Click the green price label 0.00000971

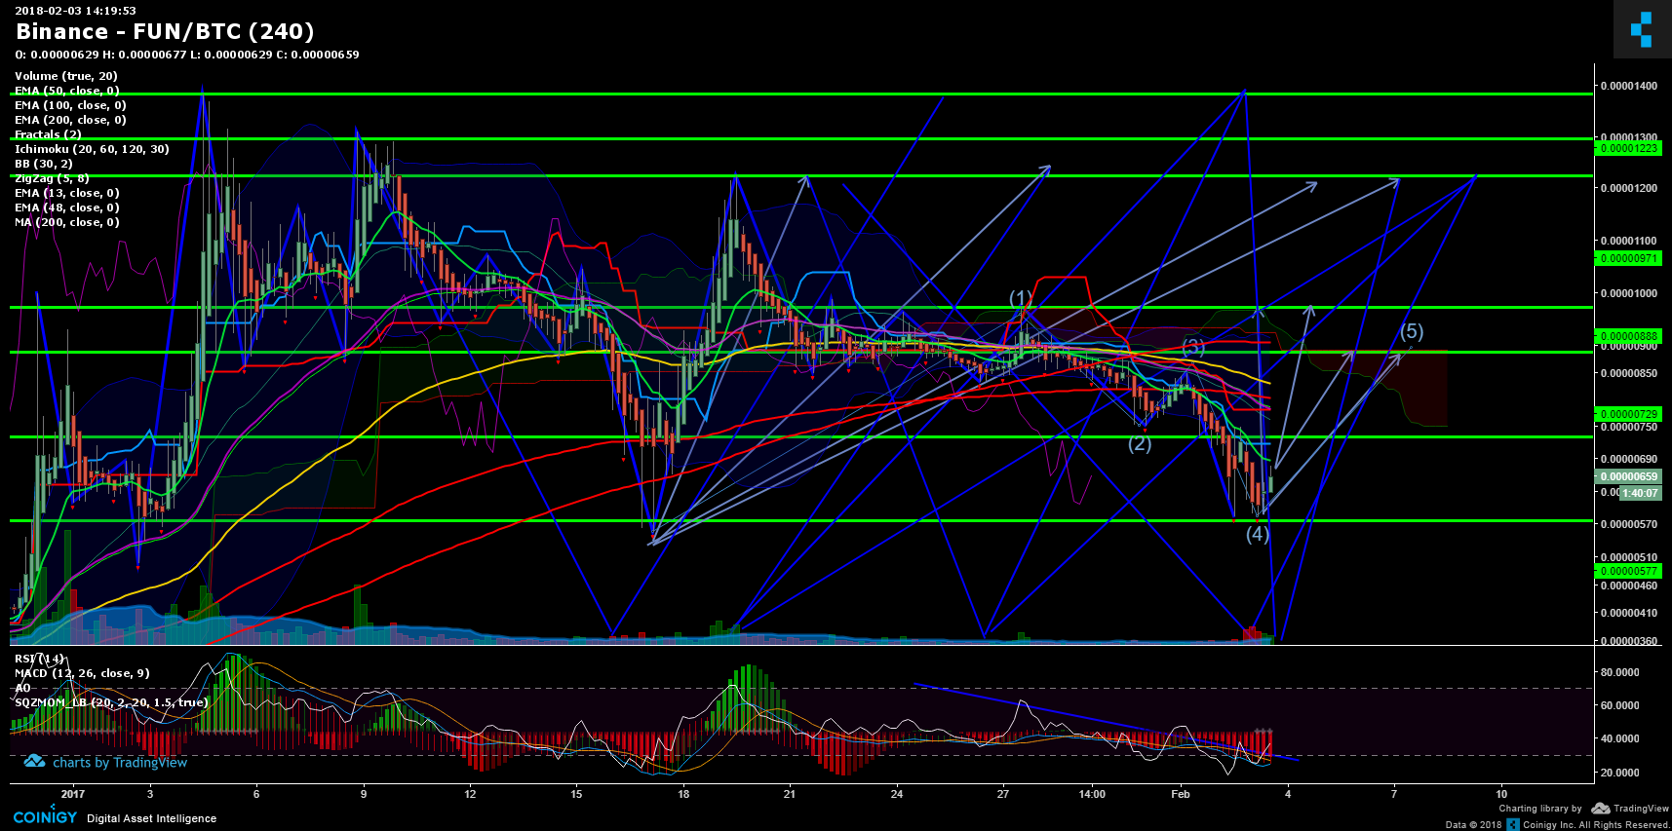[x=1628, y=258]
